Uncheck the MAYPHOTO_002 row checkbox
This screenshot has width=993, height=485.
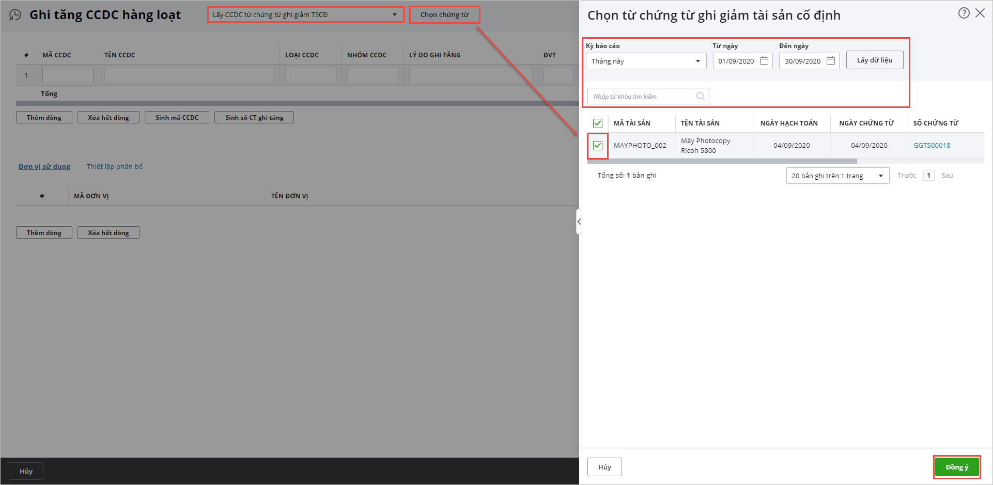click(598, 146)
